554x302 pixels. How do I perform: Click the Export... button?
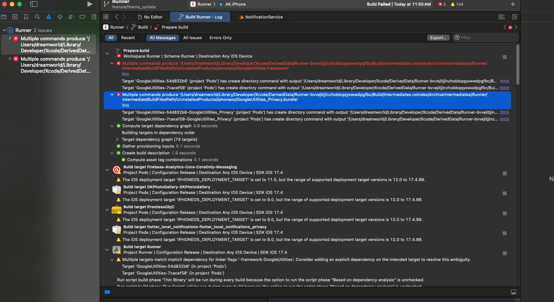[438, 38]
